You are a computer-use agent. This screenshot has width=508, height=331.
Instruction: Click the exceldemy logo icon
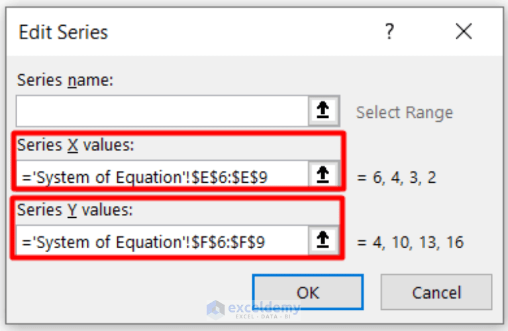tap(215, 310)
